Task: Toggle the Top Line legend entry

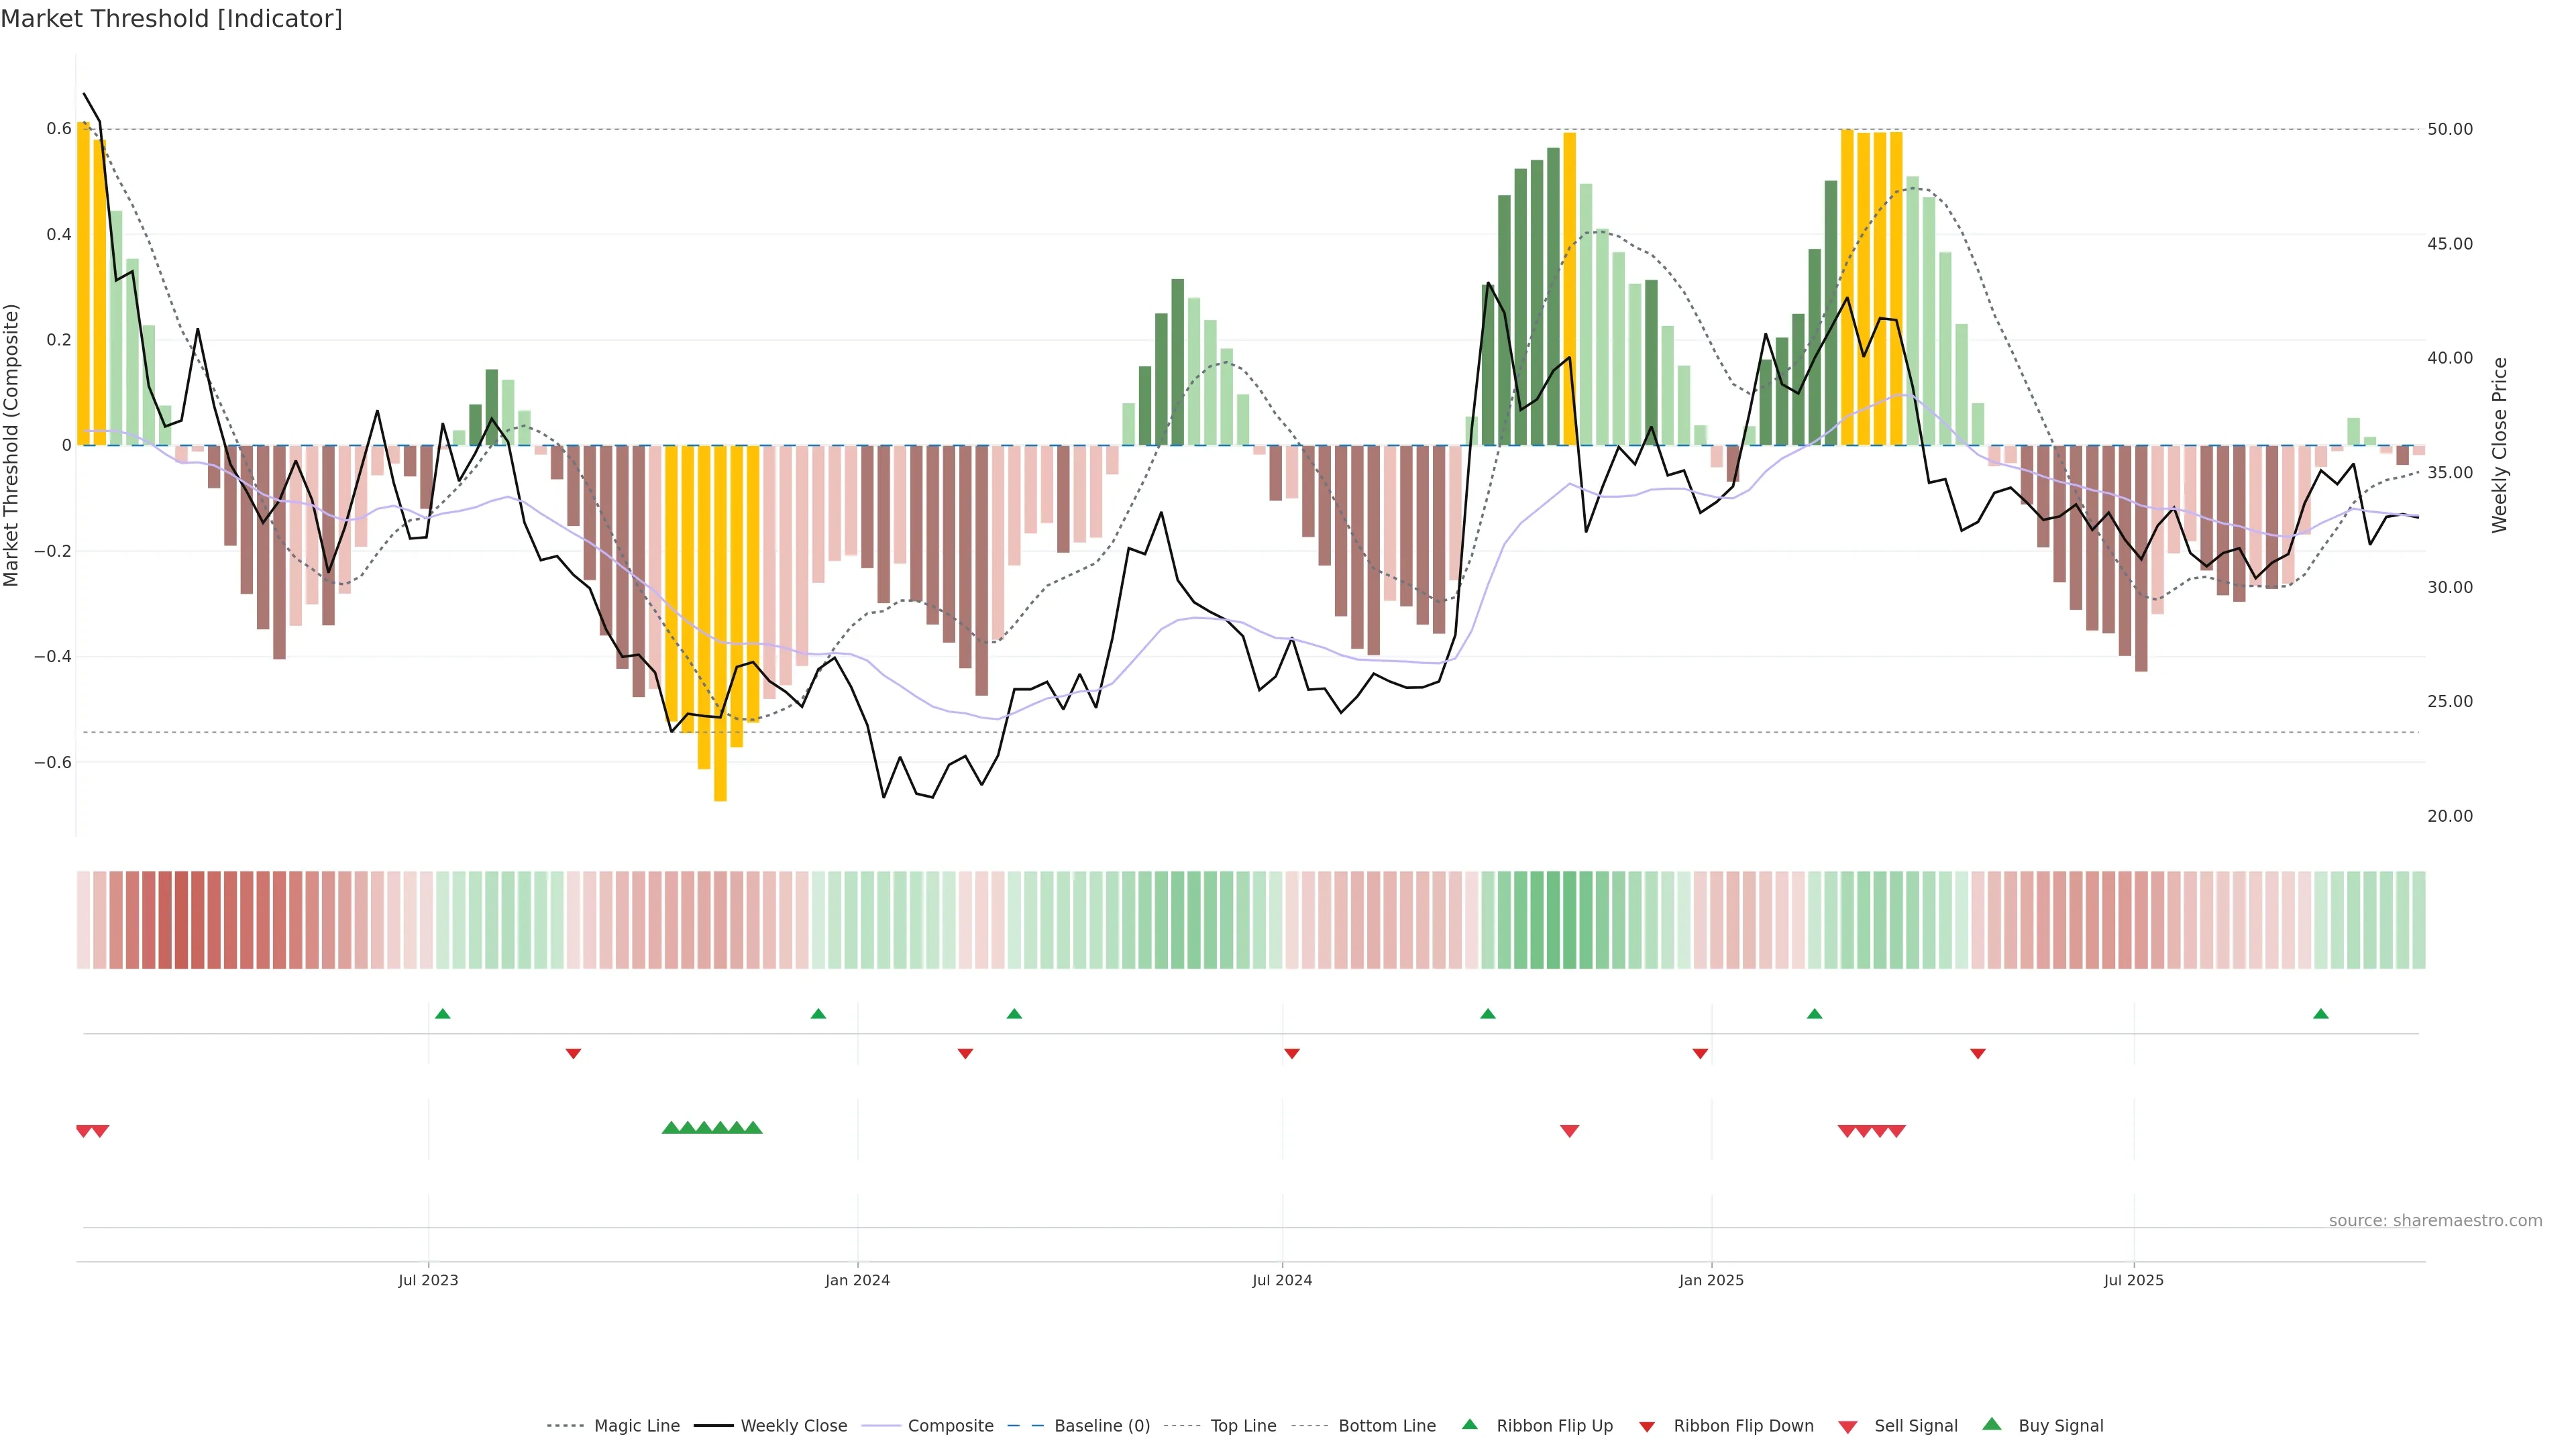Action: pos(1243,1426)
